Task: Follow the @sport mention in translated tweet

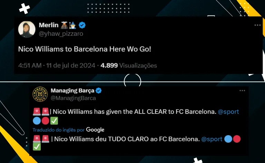Action: [212, 139]
